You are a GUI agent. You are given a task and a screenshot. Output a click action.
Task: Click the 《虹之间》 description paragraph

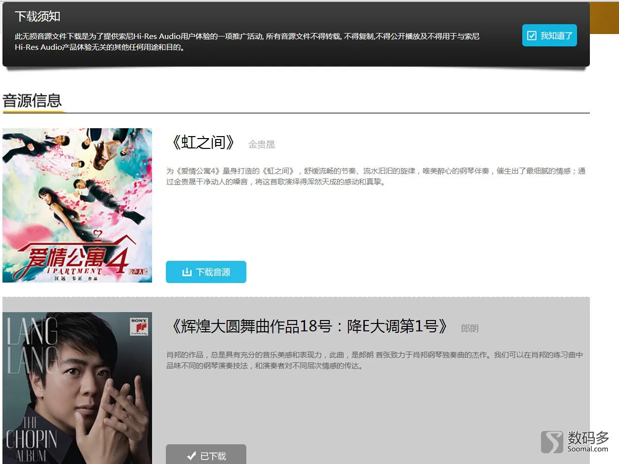(376, 177)
